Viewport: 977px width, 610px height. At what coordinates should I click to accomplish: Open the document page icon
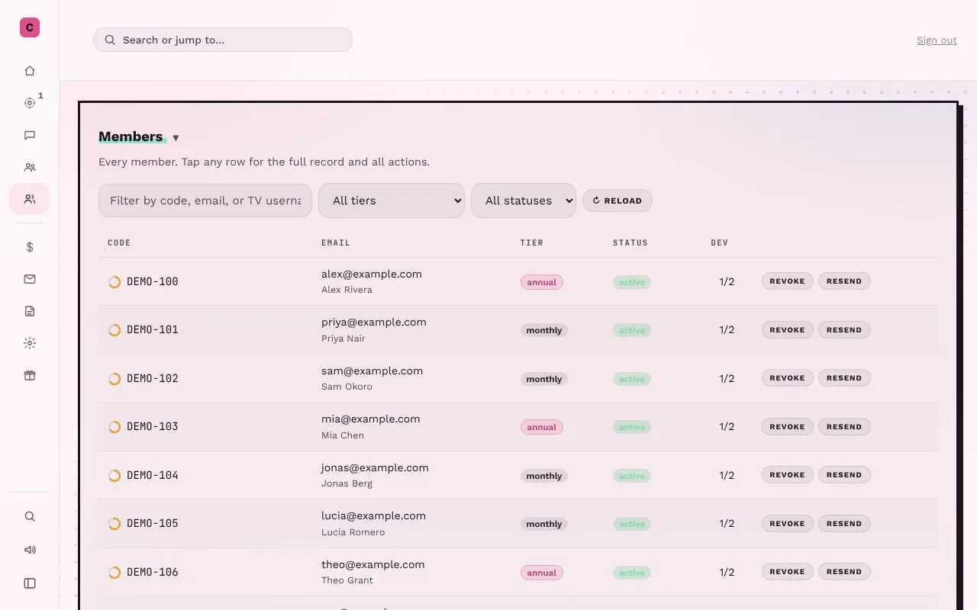(x=30, y=311)
